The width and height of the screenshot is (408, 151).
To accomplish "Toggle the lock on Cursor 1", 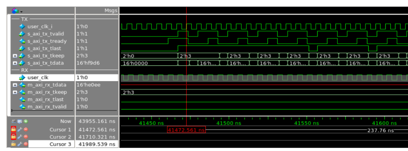I will 13,129.
